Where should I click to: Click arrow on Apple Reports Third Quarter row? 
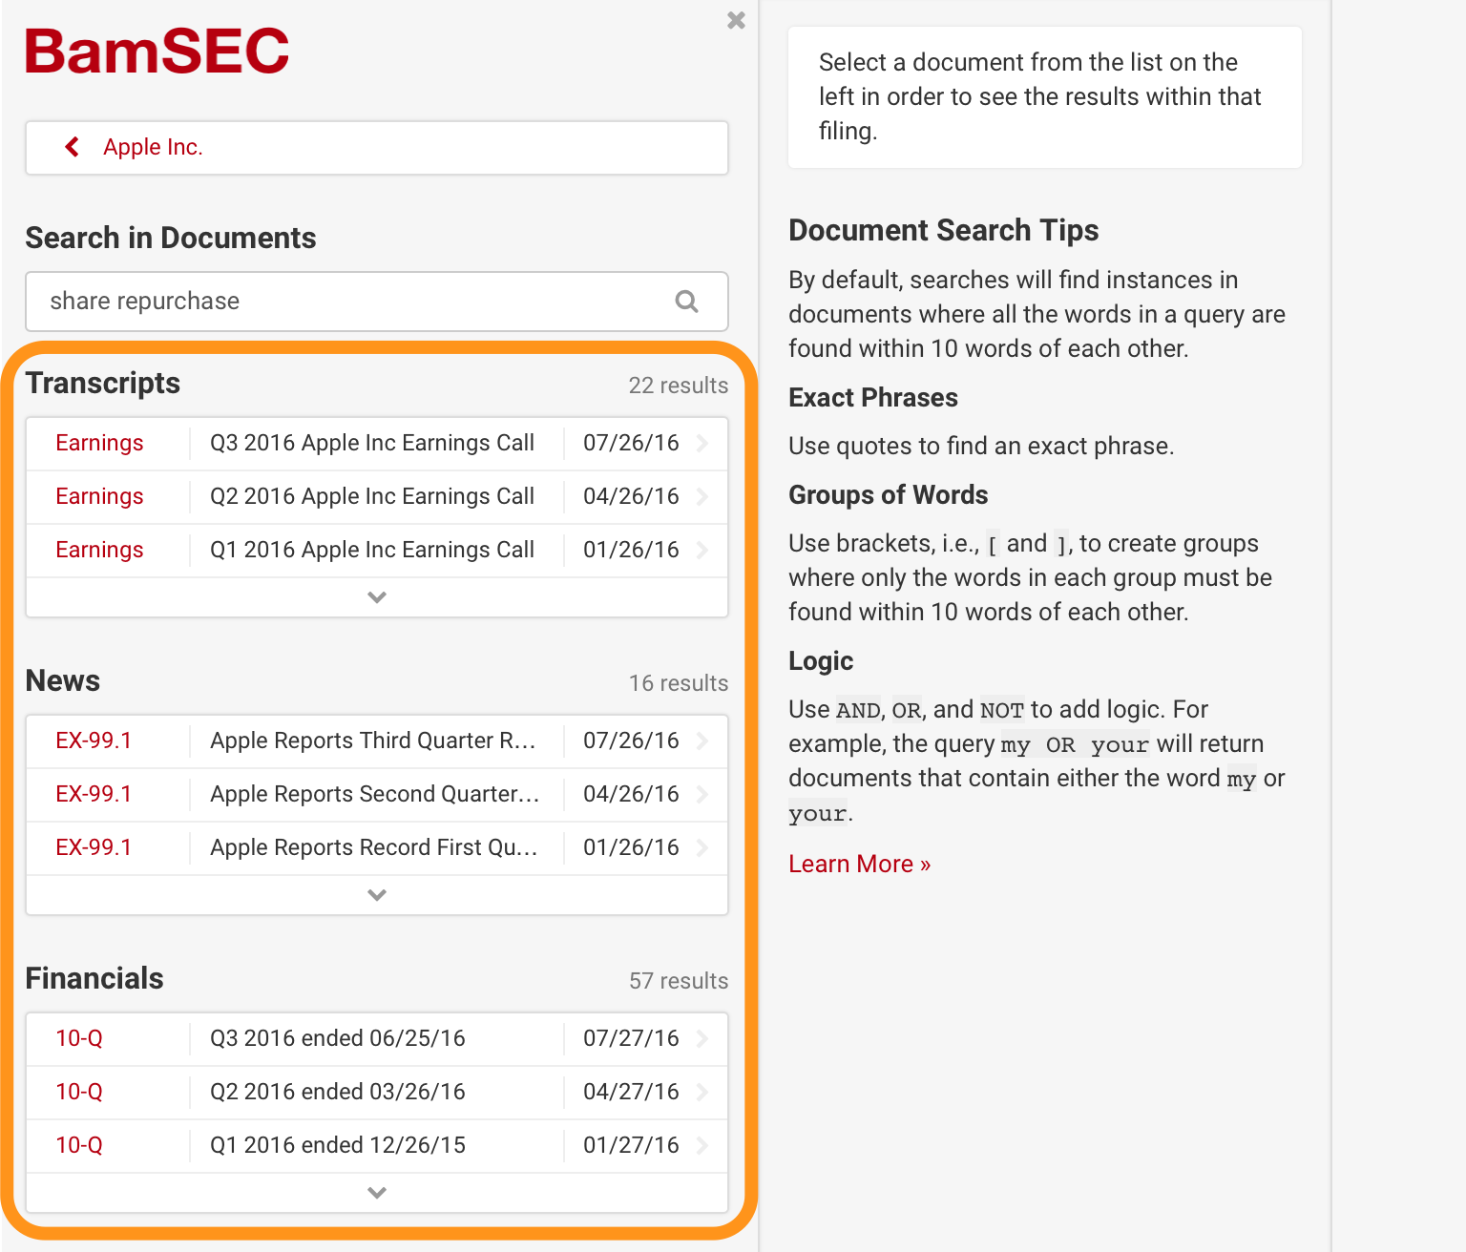tap(702, 741)
